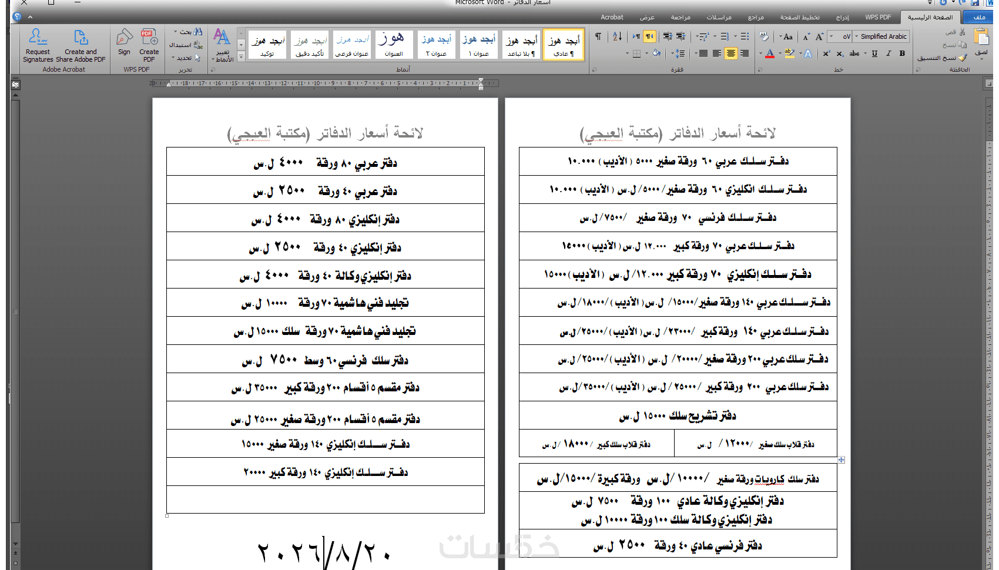Viewport: 999px width, 570px height.
Task: Click the Copy (نسخ) icon
Action: (x=962, y=45)
